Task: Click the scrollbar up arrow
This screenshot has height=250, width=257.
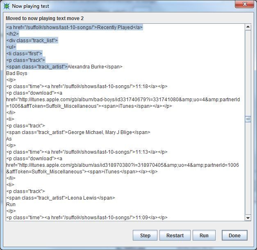Action: 248,27
